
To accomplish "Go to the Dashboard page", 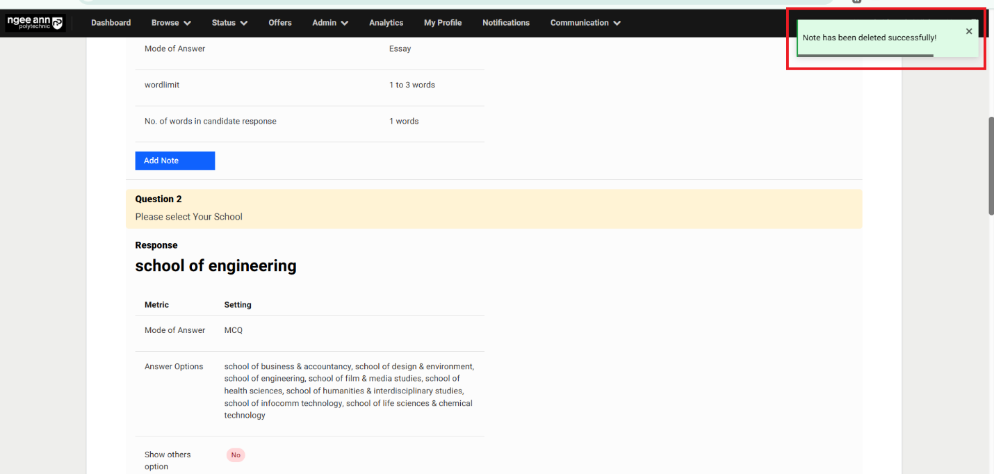I will pos(111,23).
